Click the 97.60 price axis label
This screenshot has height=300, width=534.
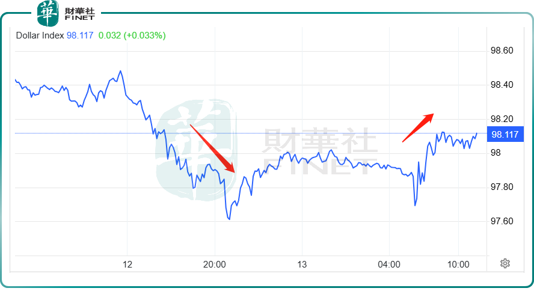coord(502,221)
